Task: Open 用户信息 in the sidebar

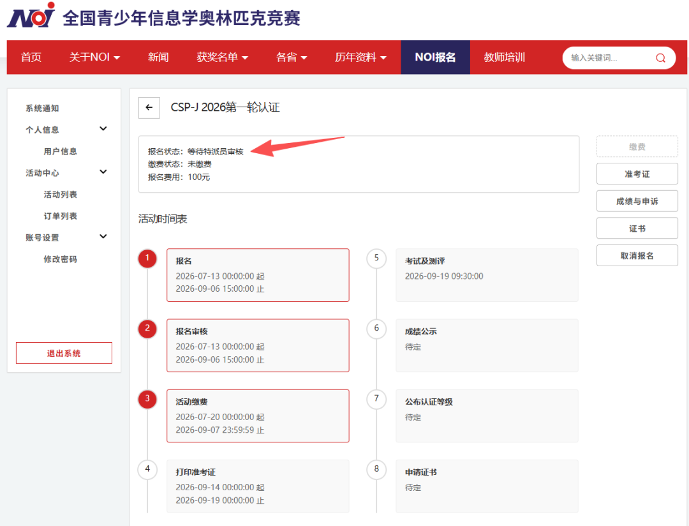Action: 60,151
